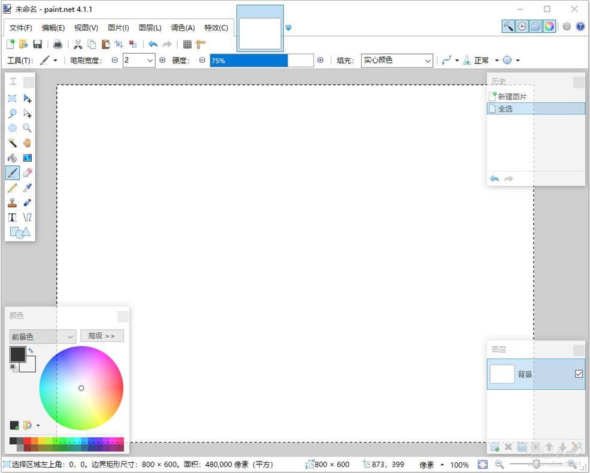Toggle the Layers window button
Image resolution: width=590 pixels, height=473 pixels.
point(535,26)
